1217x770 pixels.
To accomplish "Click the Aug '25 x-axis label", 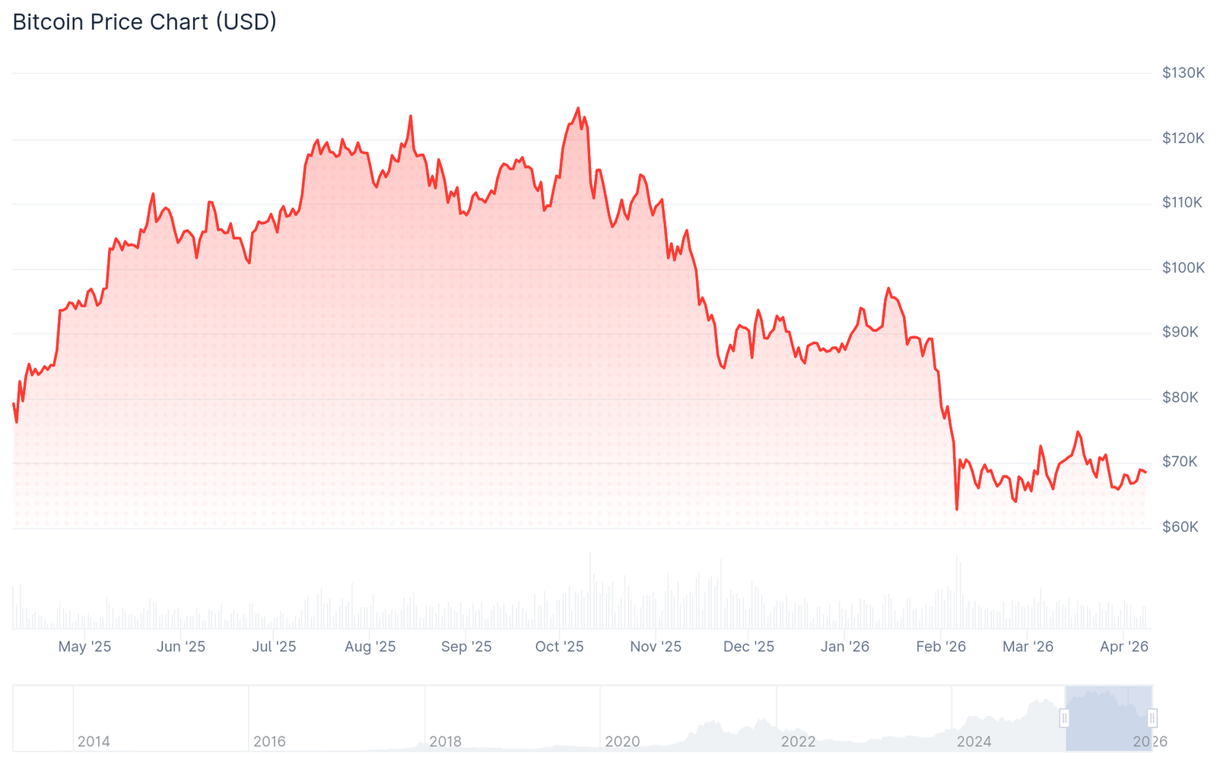I will pos(370,647).
